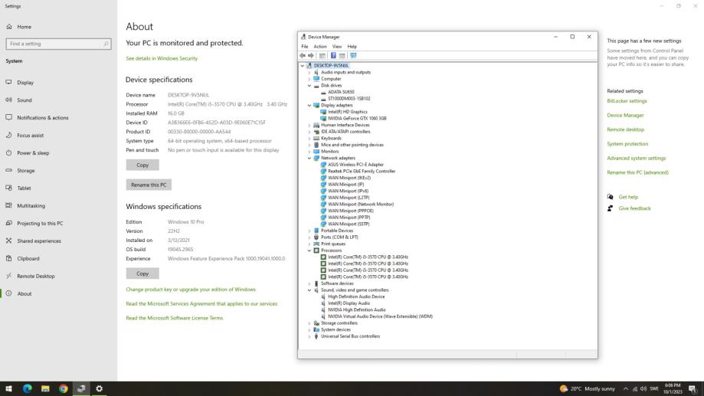Image resolution: width=704 pixels, height=396 pixels.
Task: Open Advanced system settings link
Action: [636, 158]
